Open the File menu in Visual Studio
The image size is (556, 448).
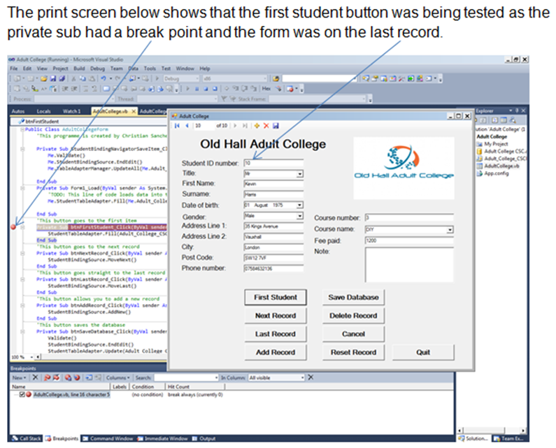(x=14, y=68)
